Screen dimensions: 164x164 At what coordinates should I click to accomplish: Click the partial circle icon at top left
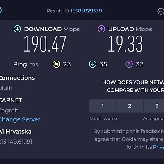(0, 10)
